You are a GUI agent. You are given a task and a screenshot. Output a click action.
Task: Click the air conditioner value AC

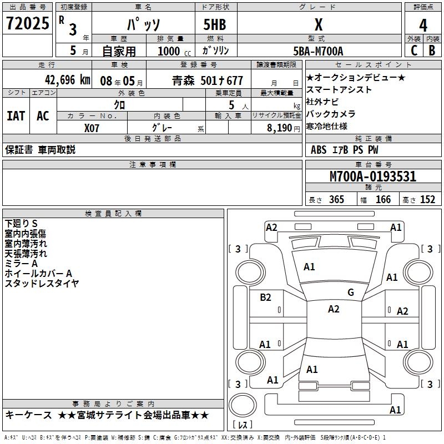click(x=43, y=116)
